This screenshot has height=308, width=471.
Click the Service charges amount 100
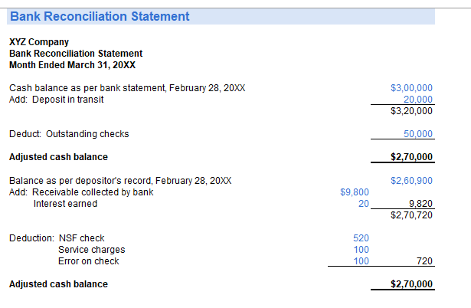361,250
